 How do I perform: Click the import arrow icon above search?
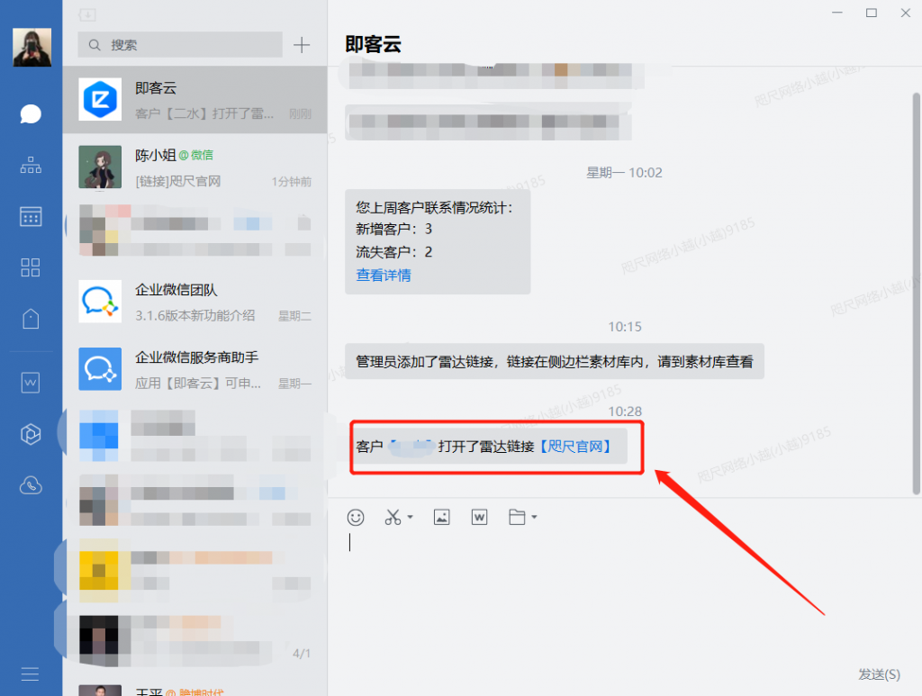(x=87, y=14)
